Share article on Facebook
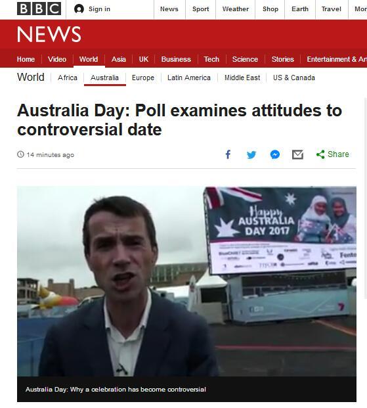Screen dimensions: 367x408 click(x=228, y=154)
